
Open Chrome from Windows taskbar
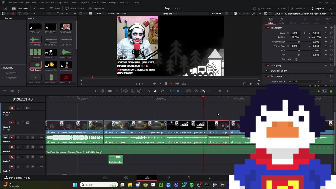145,185
